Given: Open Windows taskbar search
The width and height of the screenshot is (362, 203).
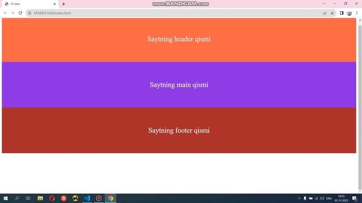Looking at the screenshot, I should pos(17,198).
